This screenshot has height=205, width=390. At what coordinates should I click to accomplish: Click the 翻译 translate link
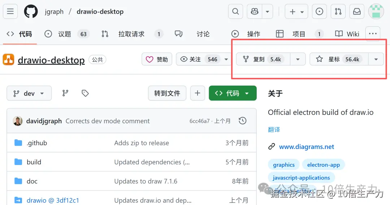click(274, 130)
